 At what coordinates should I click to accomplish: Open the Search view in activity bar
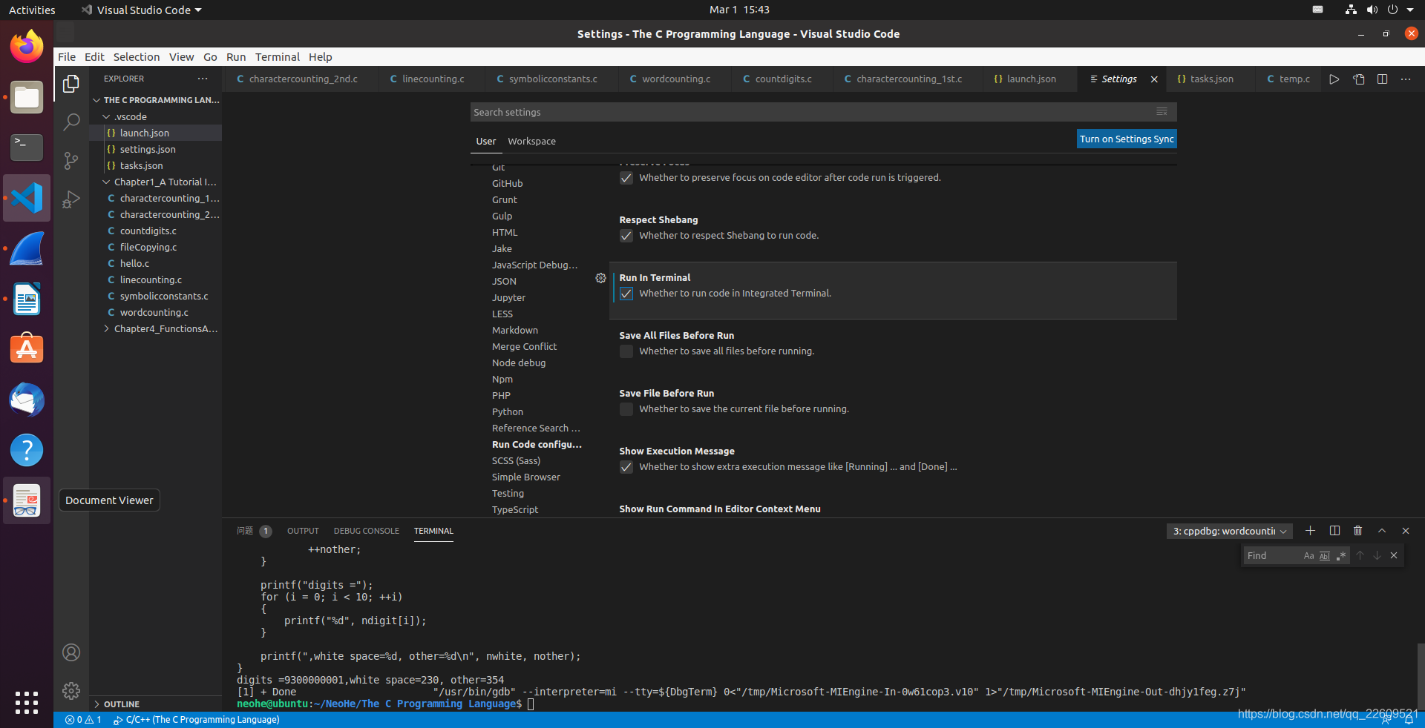[71, 122]
